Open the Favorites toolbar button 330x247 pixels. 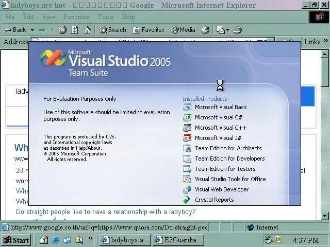coord(148,30)
